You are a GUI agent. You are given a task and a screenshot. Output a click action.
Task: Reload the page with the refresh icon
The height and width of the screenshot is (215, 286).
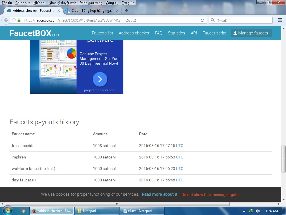(x=202, y=20)
